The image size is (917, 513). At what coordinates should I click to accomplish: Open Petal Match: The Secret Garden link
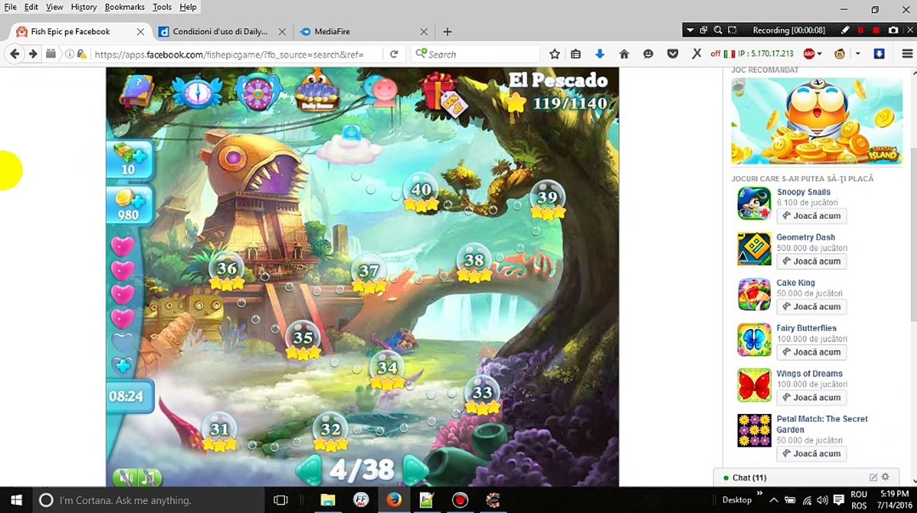pos(822,424)
